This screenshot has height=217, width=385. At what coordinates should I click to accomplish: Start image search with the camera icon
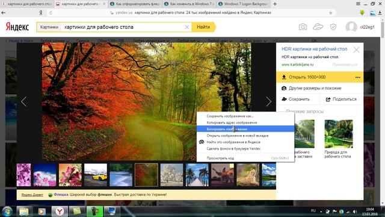303,27
